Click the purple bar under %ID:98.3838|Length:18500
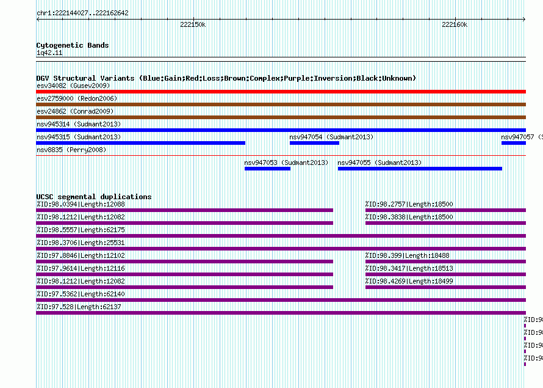Viewport: 543px width, 388px height. (x=446, y=223)
